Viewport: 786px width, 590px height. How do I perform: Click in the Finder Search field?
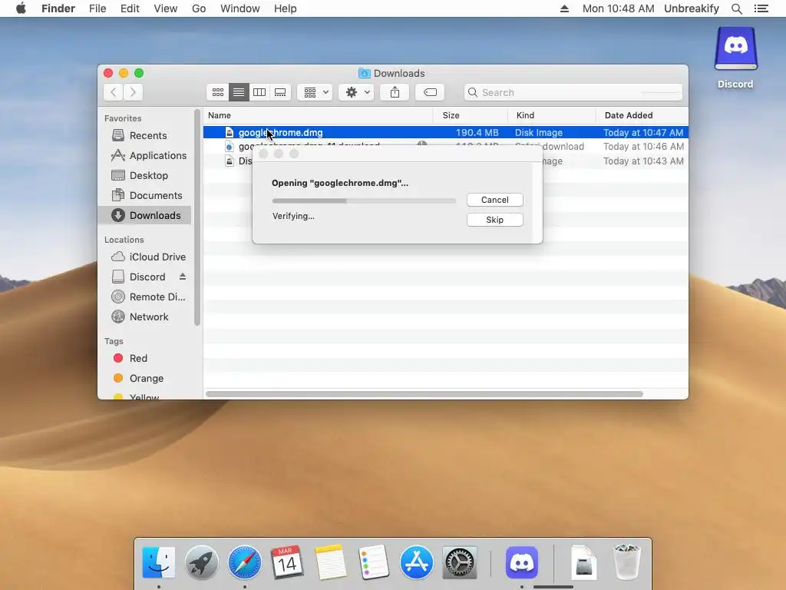[x=573, y=92]
